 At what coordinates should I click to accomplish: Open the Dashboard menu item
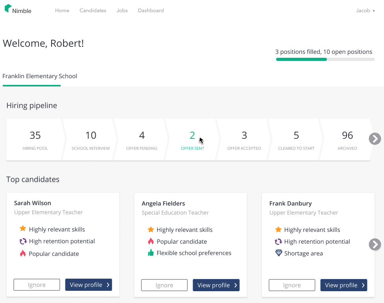click(151, 11)
